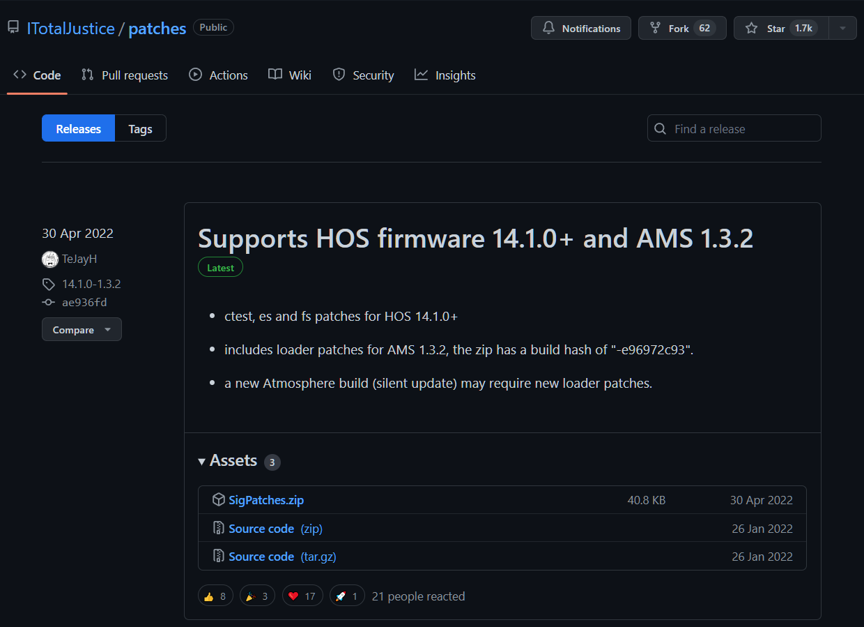Screen dimensions: 864x627
Task: Click the 30 Apr 2022 release date
Action: coord(77,233)
